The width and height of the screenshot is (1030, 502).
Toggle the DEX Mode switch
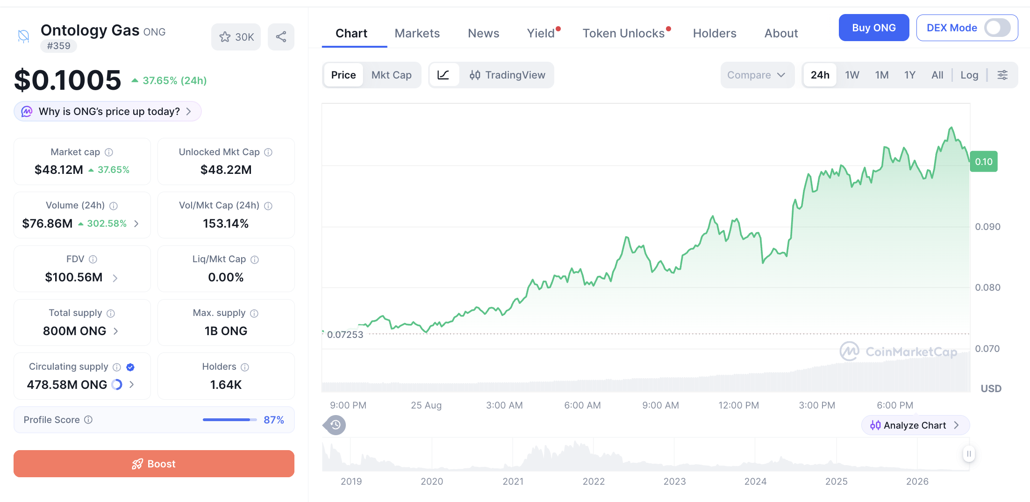pyautogui.click(x=997, y=28)
